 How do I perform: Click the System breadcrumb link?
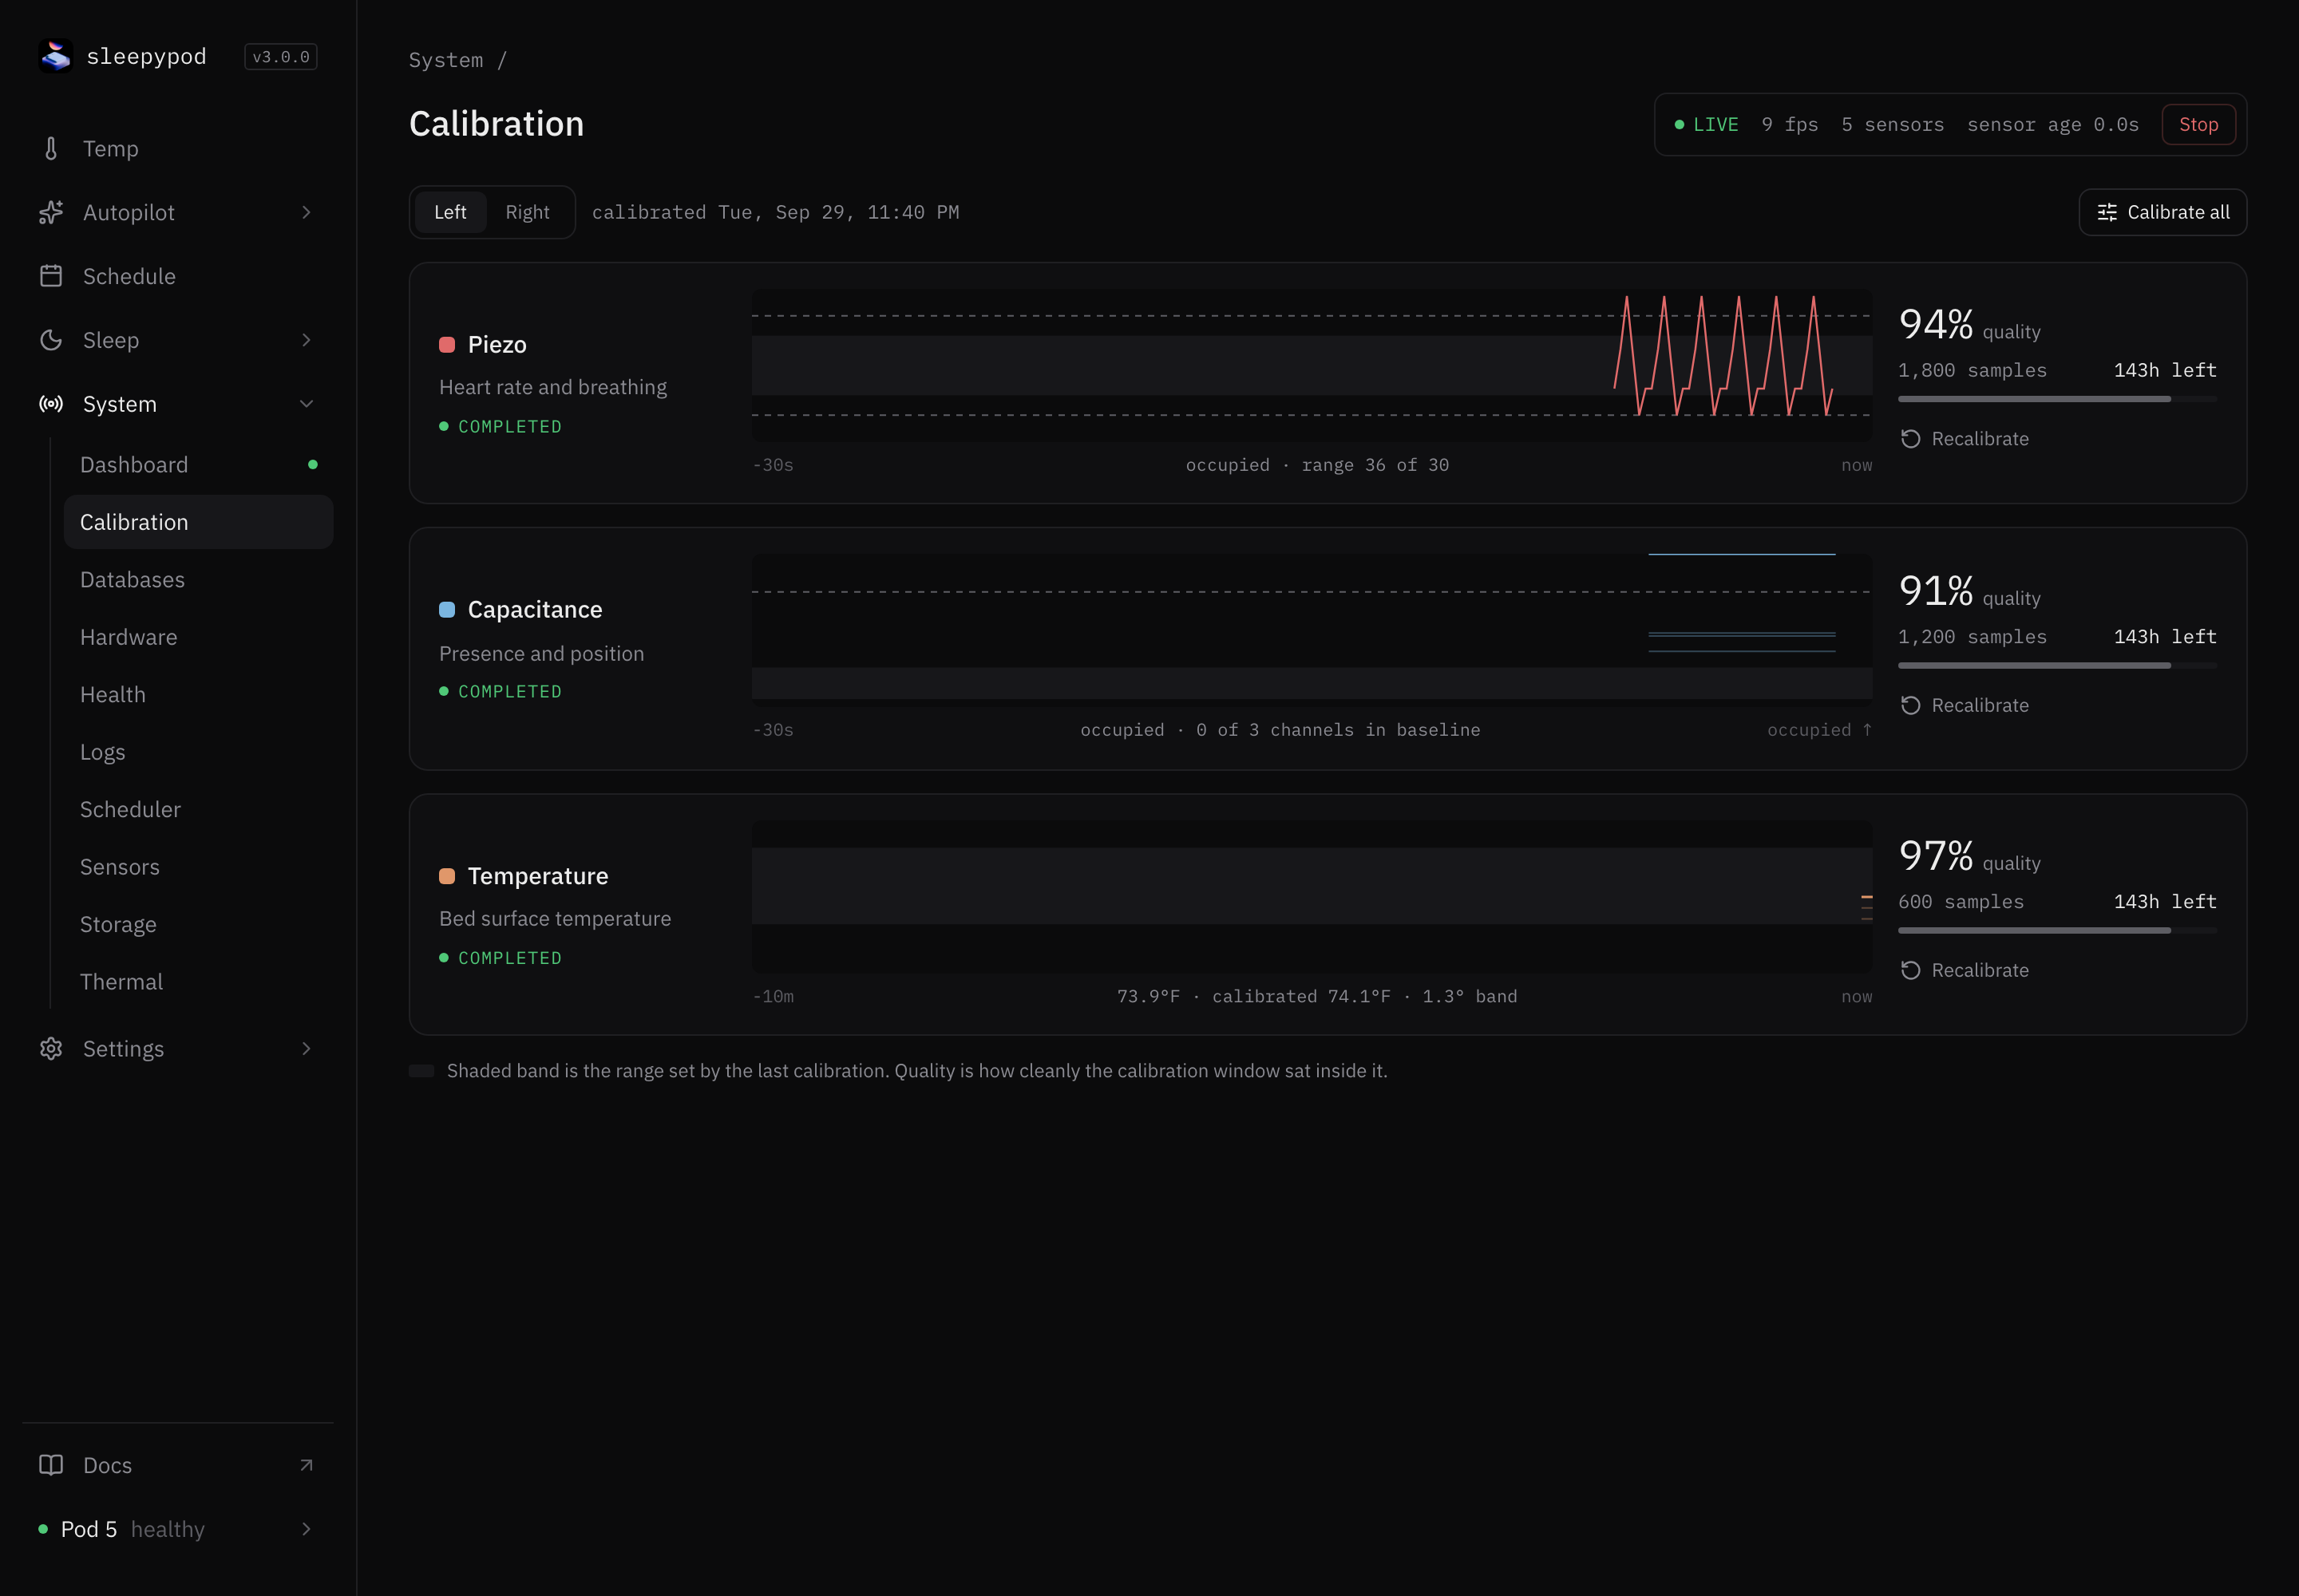445,60
